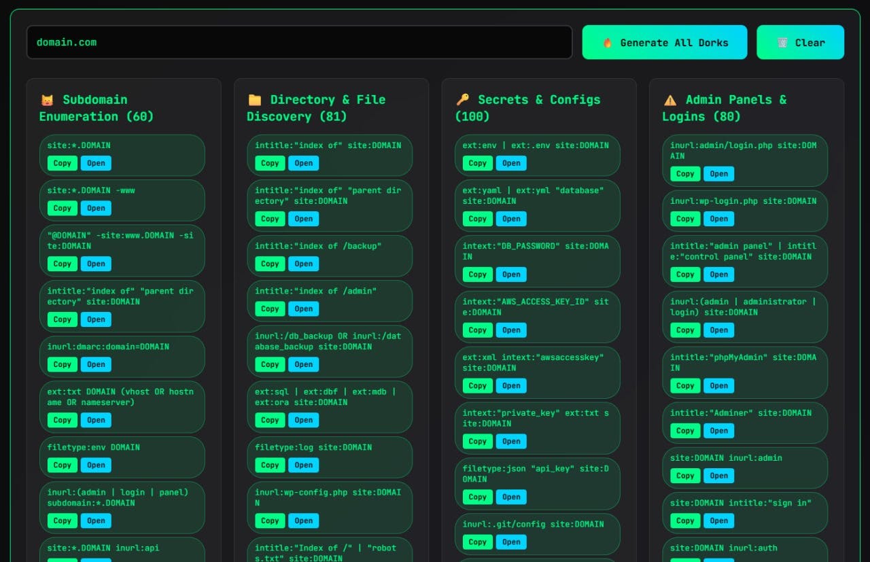
Task: Open the intitle:"index of" site:DOMAIN dork
Action: tap(304, 163)
